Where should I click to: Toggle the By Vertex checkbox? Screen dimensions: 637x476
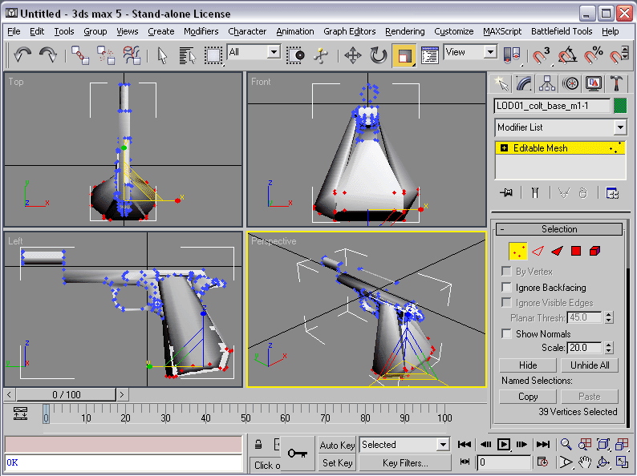pyautogui.click(x=506, y=271)
